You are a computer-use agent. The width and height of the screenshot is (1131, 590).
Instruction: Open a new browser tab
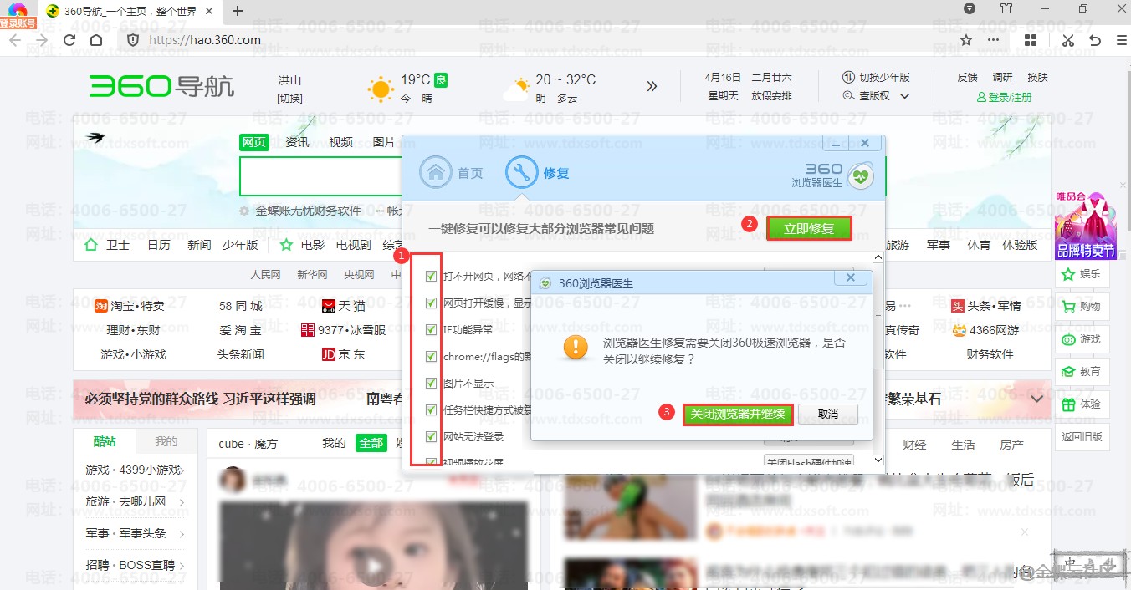(x=238, y=11)
